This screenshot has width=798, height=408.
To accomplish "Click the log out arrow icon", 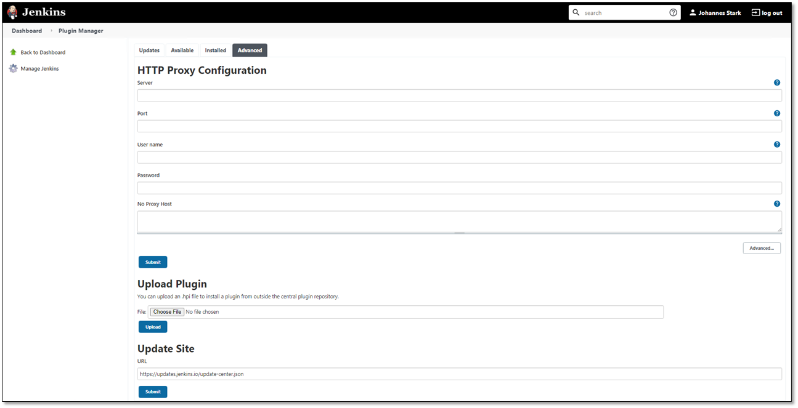I will click(x=755, y=12).
